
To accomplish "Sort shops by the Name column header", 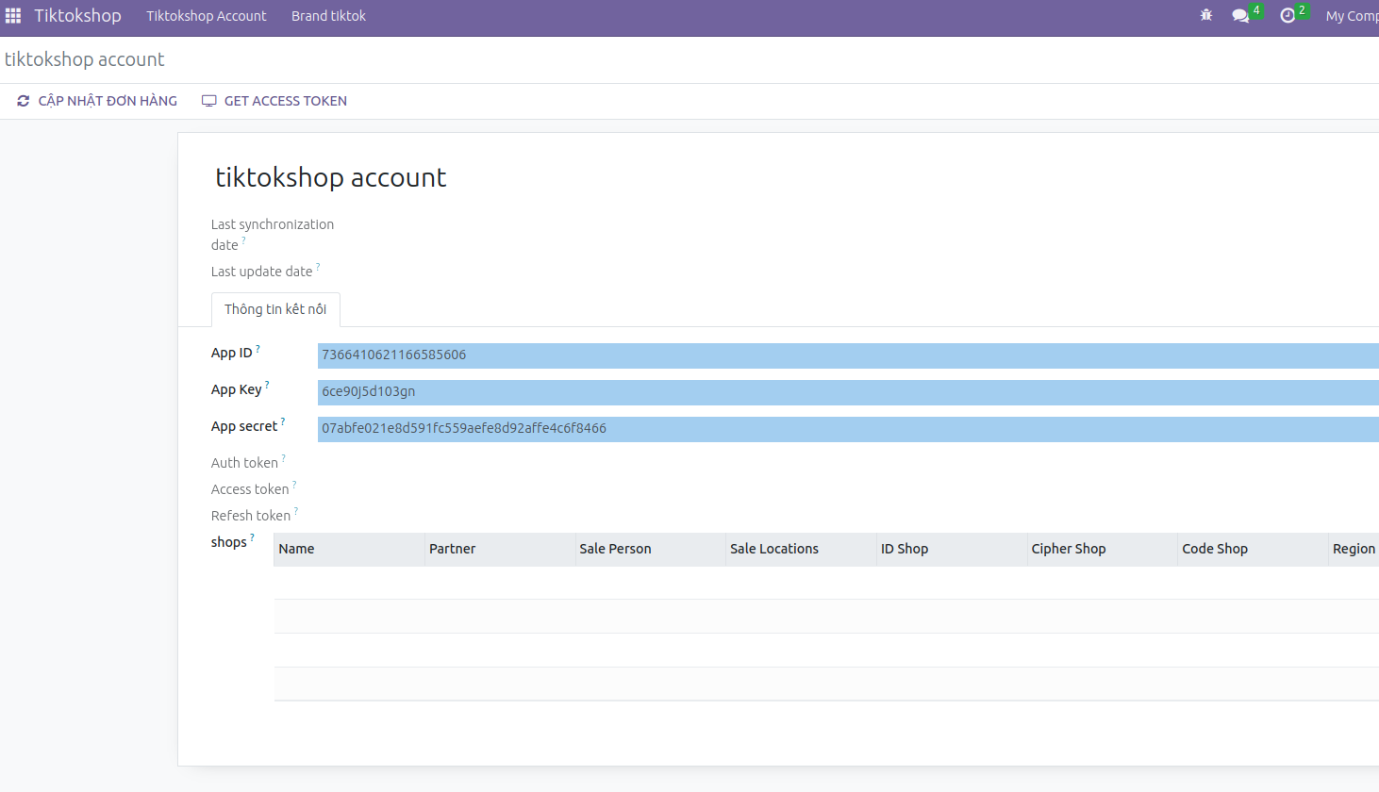I will pos(297,549).
